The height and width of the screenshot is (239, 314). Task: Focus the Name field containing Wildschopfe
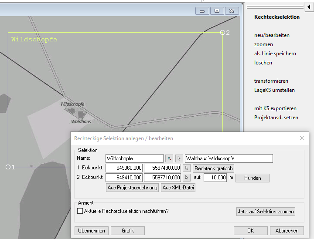[x=134, y=158]
